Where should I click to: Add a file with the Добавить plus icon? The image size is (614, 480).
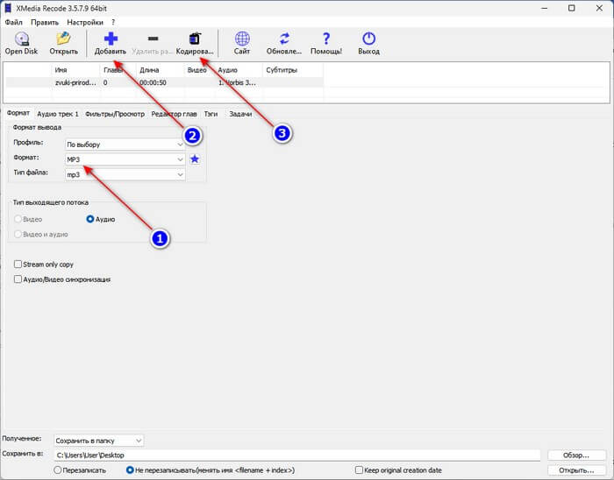(x=111, y=39)
